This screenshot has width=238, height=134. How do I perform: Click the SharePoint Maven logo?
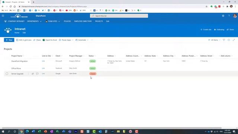pos(19,16)
